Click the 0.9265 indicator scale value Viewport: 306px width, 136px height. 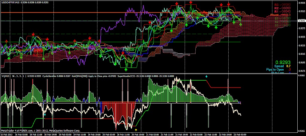tap(302, 131)
